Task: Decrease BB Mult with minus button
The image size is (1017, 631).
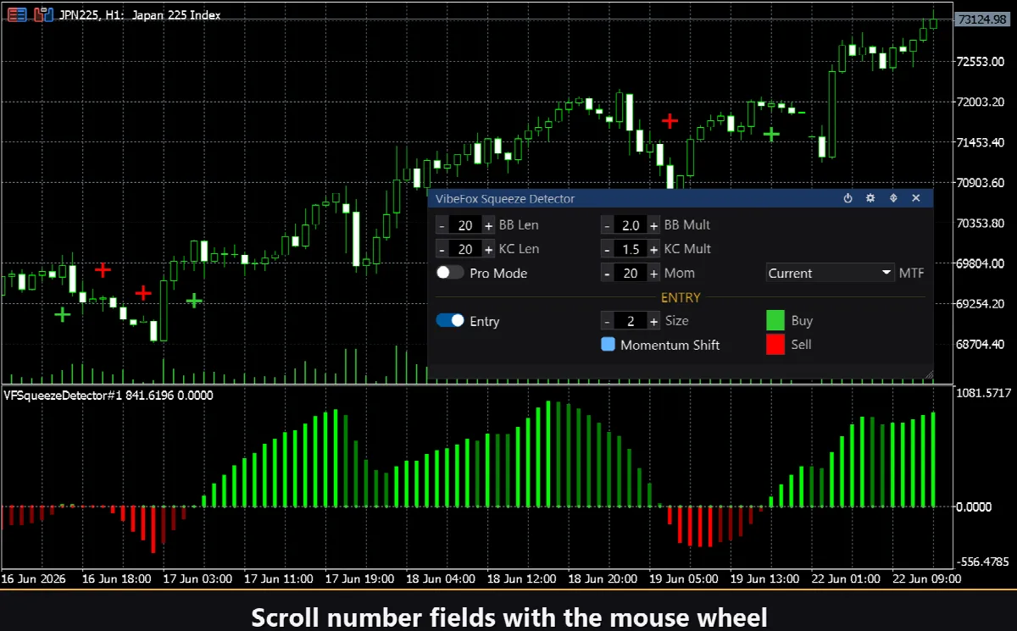Action: coord(607,225)
